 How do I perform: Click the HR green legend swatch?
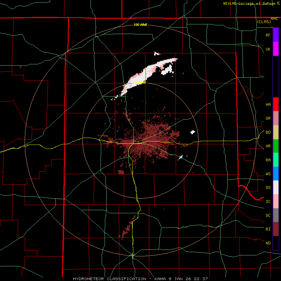tap(276, 146)
